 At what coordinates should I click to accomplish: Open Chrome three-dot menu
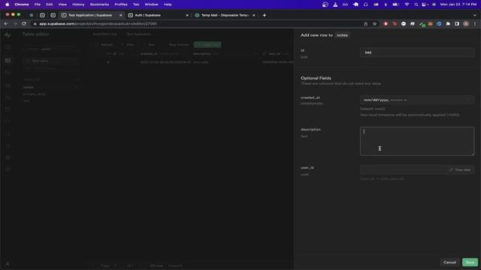474,23
